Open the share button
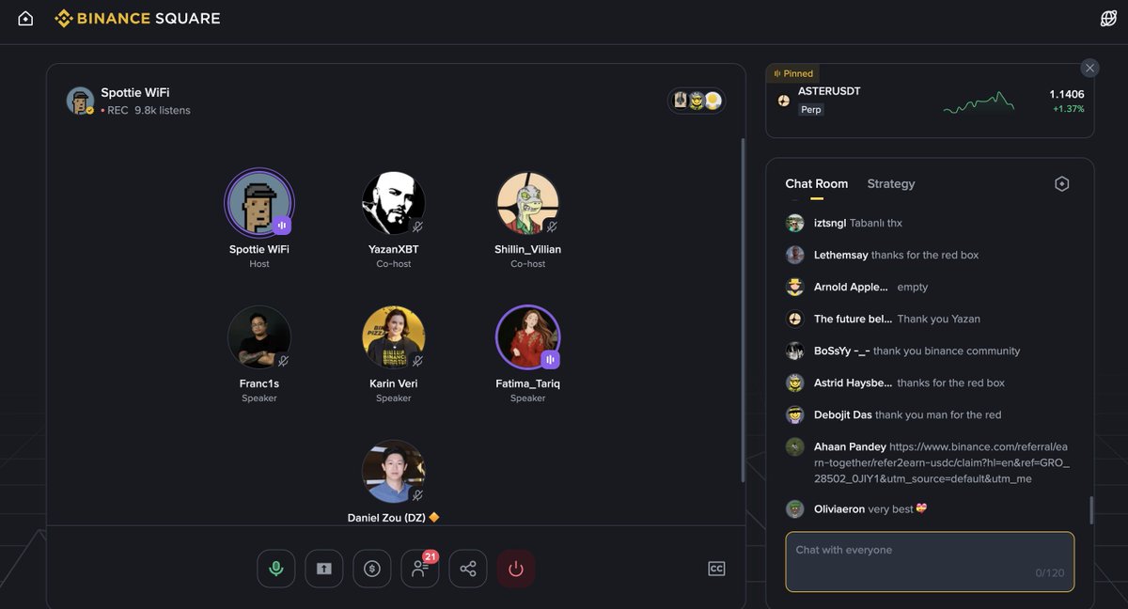 [x=468, y=569]
